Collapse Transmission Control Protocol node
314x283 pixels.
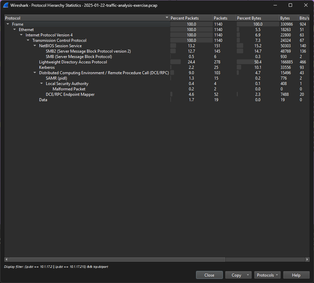28,40
